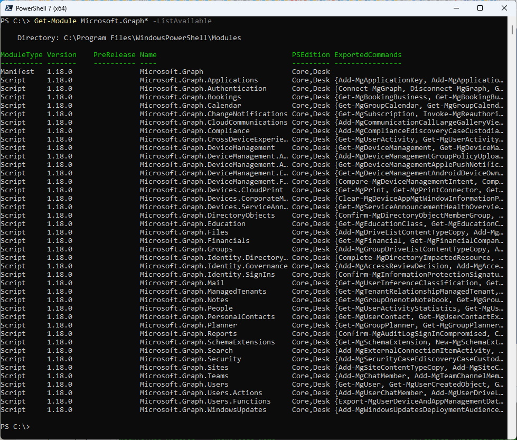517x440 pixels.
Task: Click the ModuleType column header
Action: tap(22, 55)
